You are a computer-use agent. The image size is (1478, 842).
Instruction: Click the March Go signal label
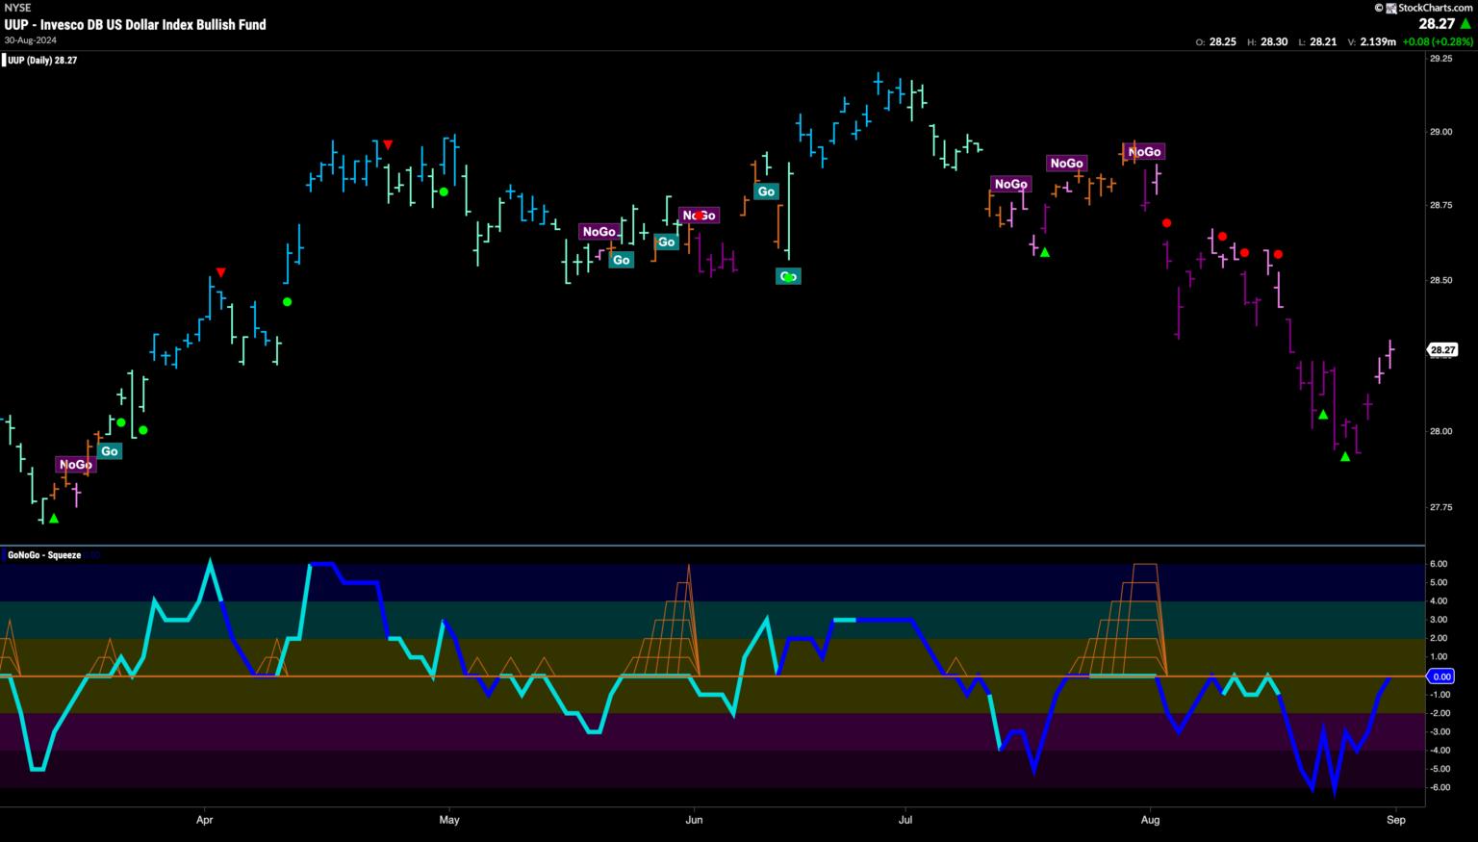[x=110, y=451]
